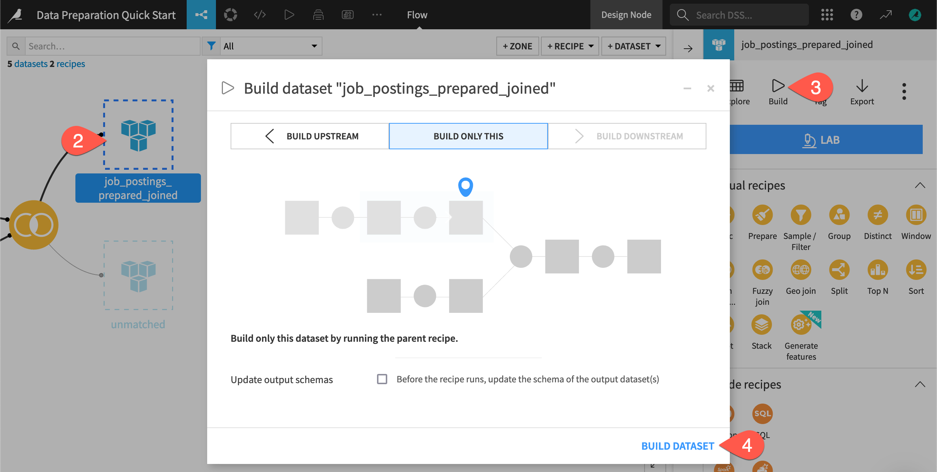Open the DSS applications grid menu
Viewport: 937px width, 472px height.
click(x=827, y=15)
